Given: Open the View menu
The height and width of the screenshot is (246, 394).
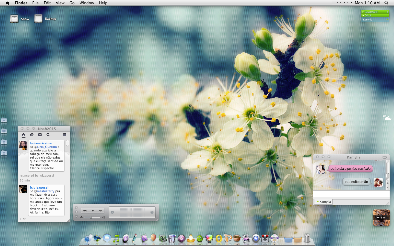Looking at the screenshot, I should [60, 3].
